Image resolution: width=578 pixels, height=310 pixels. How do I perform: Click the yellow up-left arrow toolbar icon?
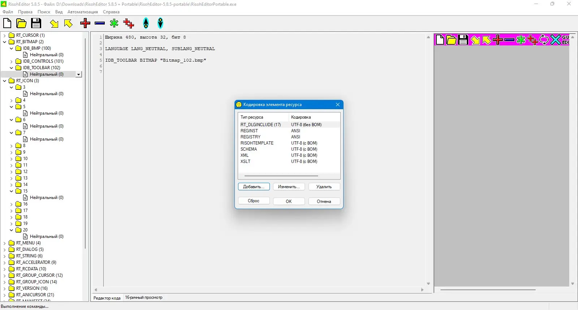[68, 23]
